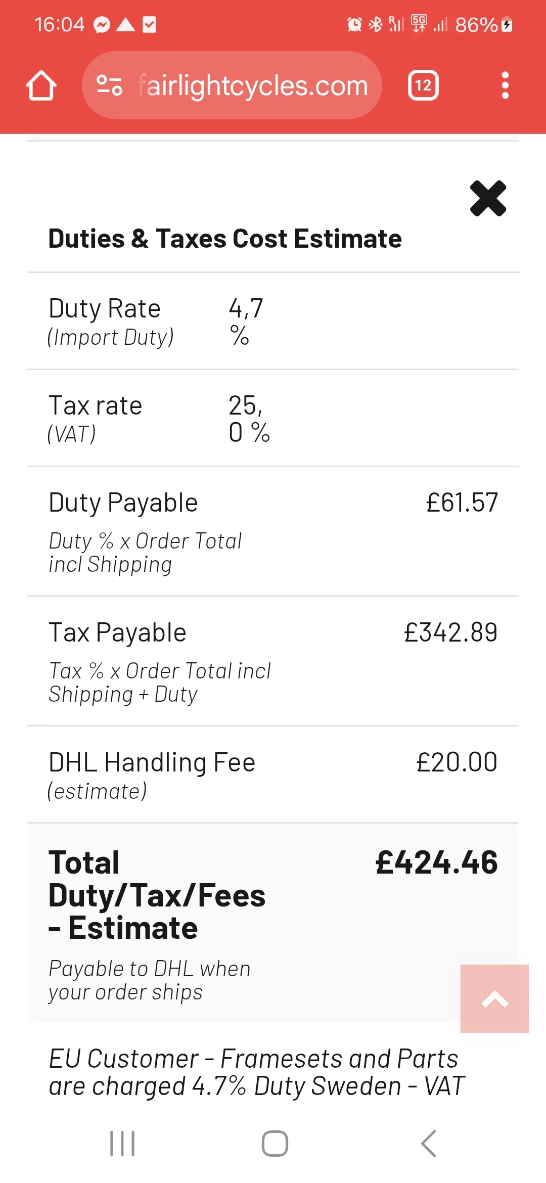Tap the scroll-to-top arrow button

pyautogui.click(x=494, y=998)
